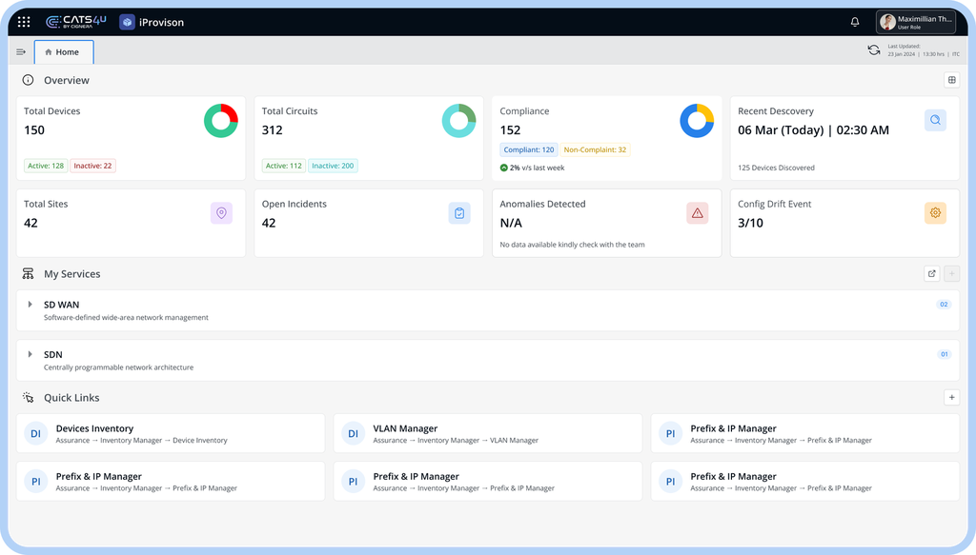Click the 'Last Updated' timestamp text
976x555 pixels.
click(923, 50)
